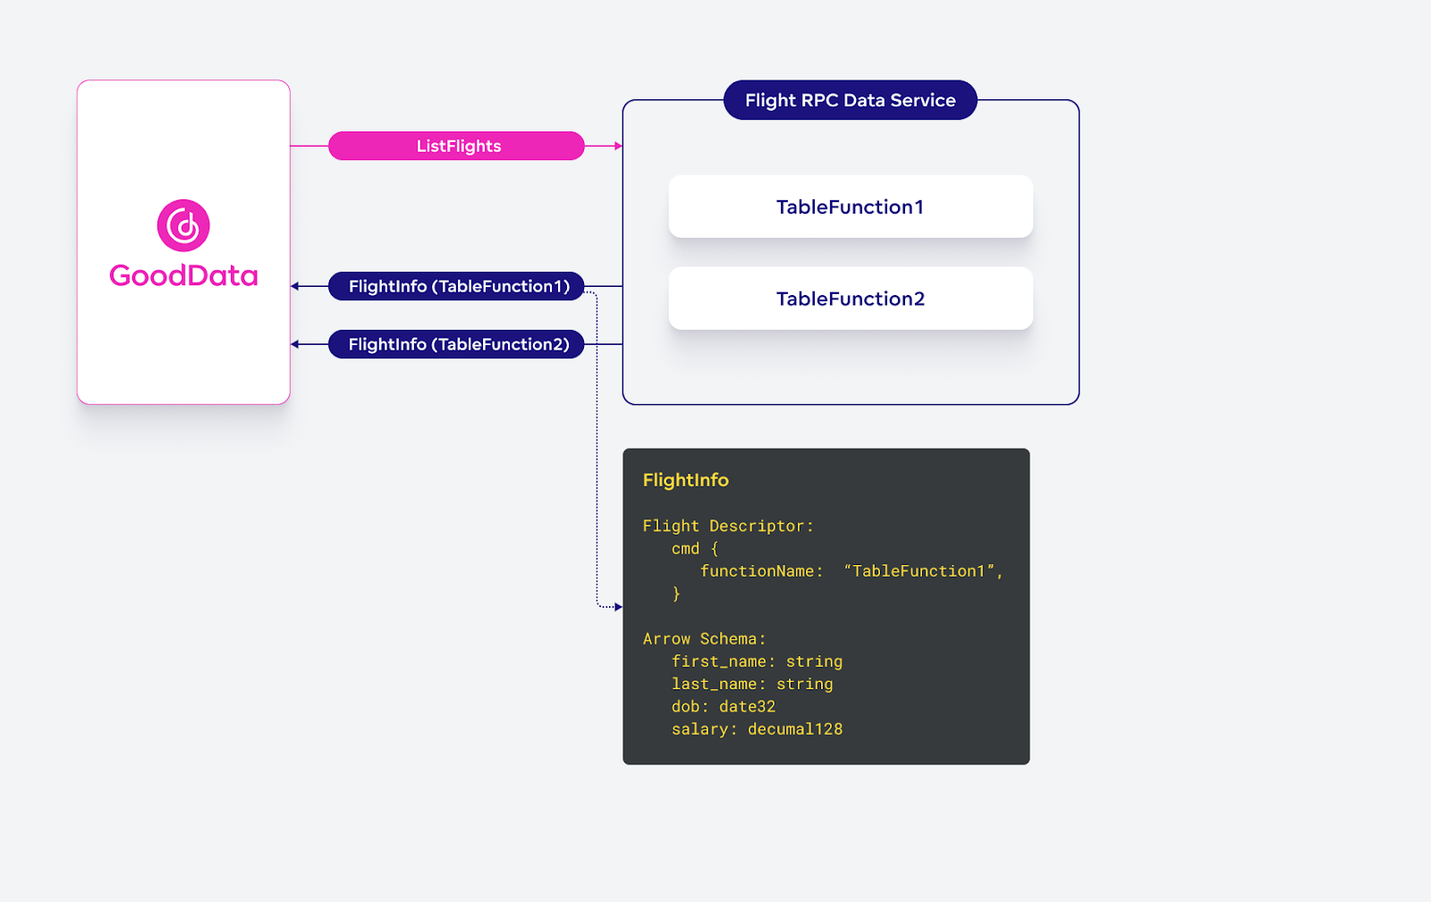Click the pink arrowhead after ListFlights
The height and width of the screenshot is (902, 1431).
point(618,146)
